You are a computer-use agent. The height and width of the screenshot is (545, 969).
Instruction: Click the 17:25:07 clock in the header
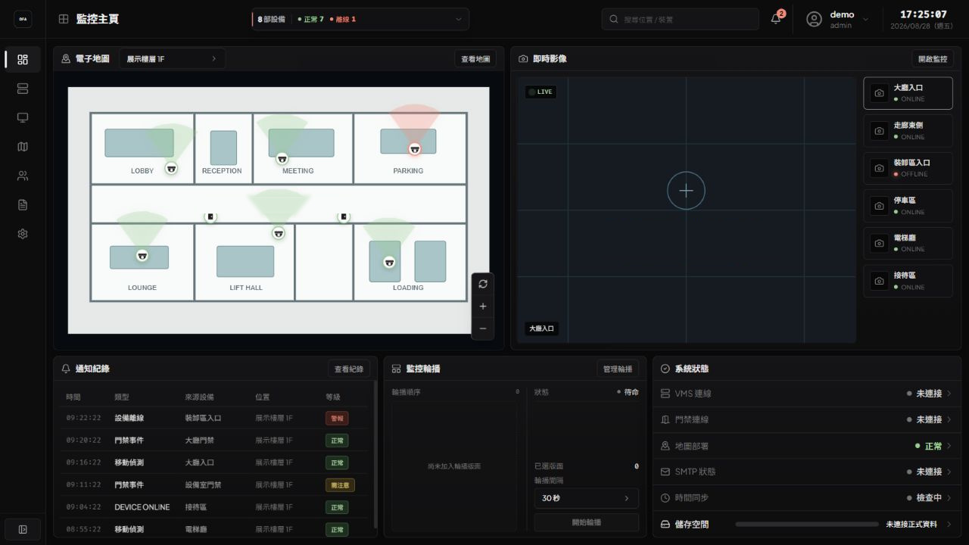pos(924,14)
